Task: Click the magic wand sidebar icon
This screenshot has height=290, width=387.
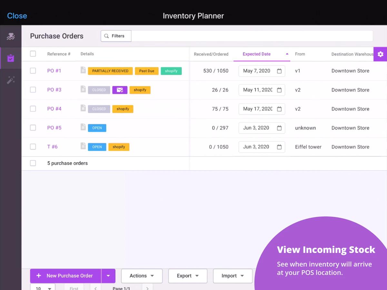Action: coord(11,80)
